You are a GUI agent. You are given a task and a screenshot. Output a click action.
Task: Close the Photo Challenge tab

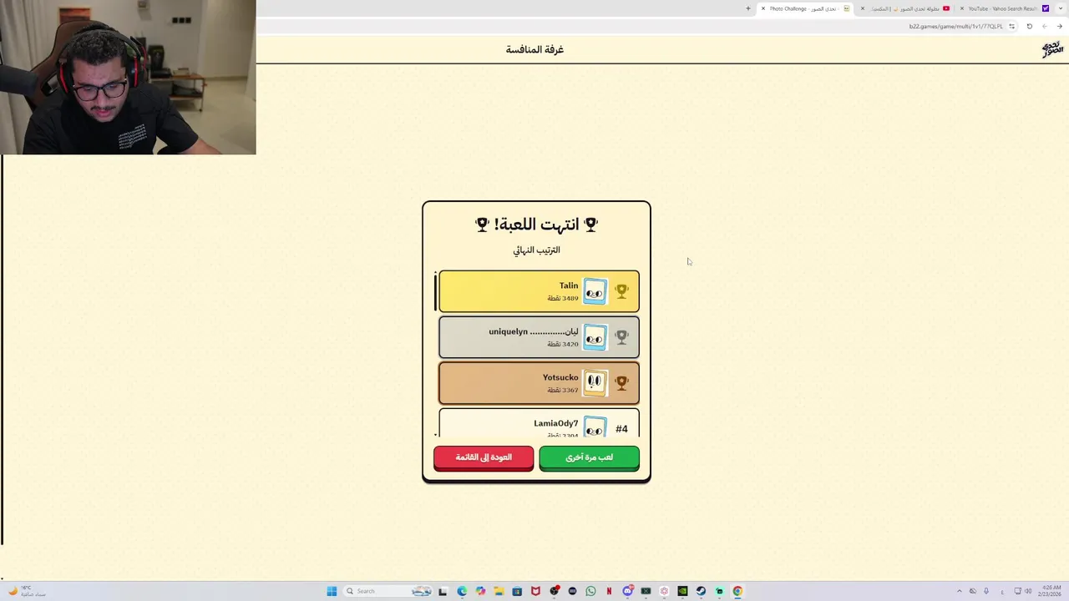coord(763,8)
